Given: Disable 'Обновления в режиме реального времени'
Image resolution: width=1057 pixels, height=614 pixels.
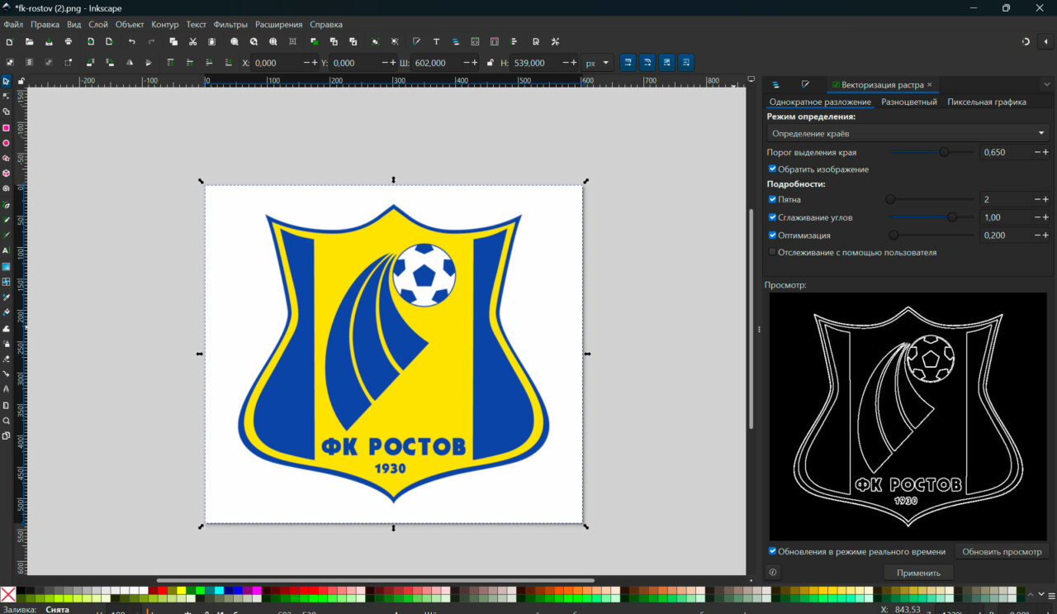Looking at the screenshot, I should [772, 551].
